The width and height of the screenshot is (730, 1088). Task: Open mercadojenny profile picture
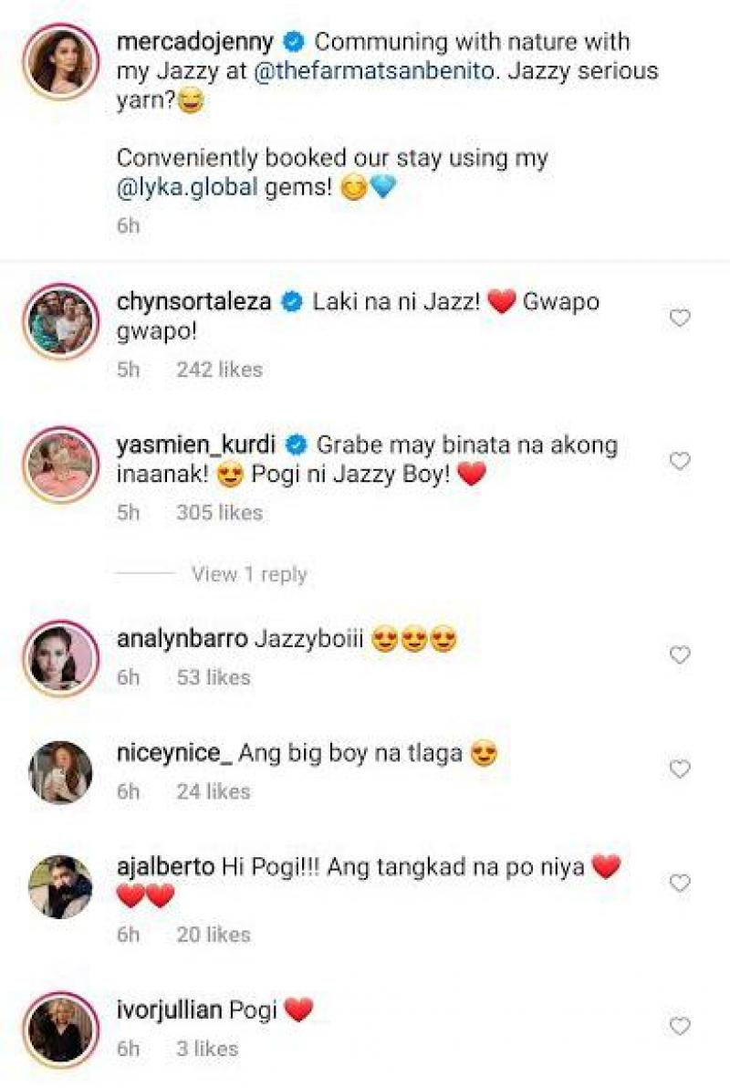point(60,62)
